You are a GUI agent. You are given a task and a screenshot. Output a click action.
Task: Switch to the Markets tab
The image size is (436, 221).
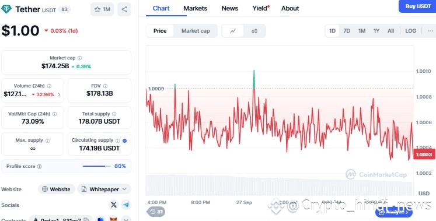point(195,8)
